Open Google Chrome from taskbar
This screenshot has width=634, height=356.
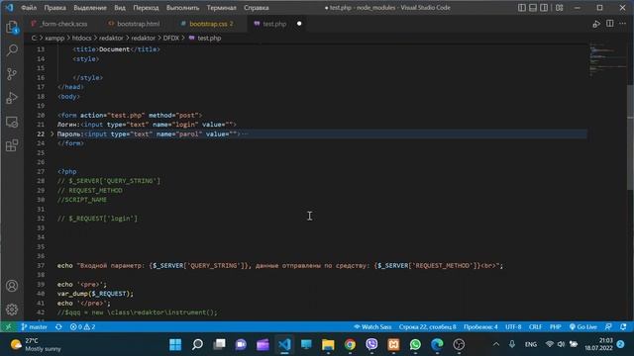coord(350,344)
